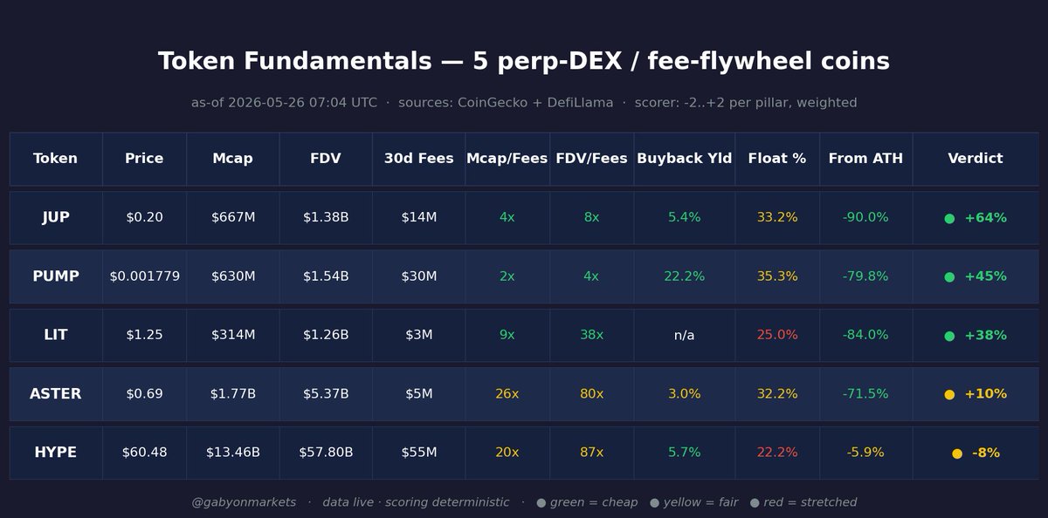The height and width of the screenshot is (518, 1048).
Task: Click the +64% verdict score
Action: (x=986, y=218)
